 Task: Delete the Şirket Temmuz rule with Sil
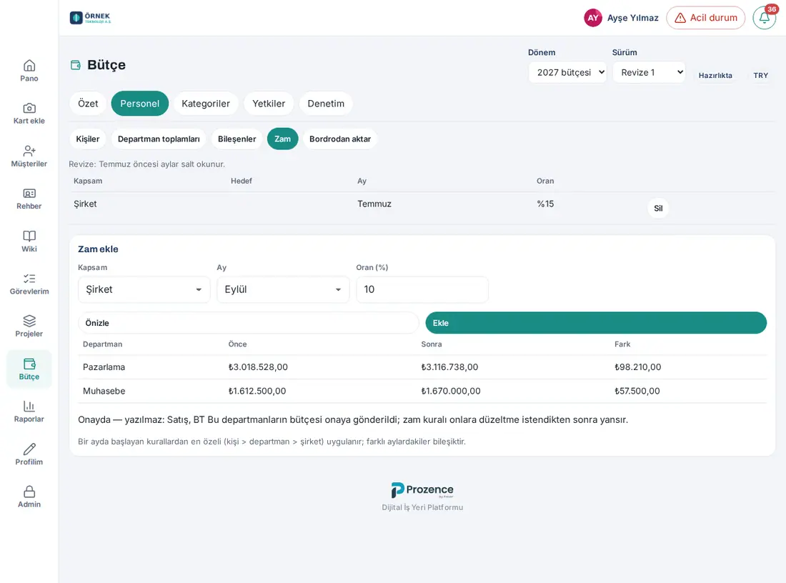658,208
